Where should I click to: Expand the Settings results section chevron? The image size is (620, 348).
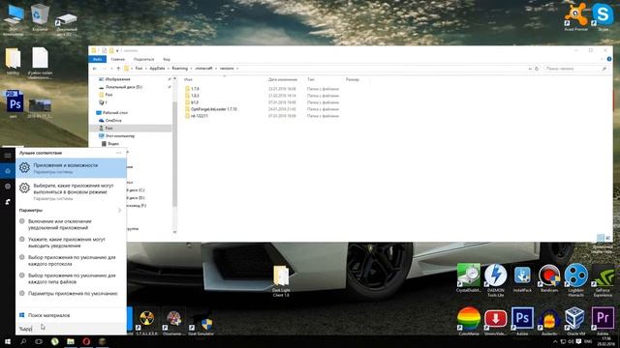pyautogui.click(x=119, y=211)
